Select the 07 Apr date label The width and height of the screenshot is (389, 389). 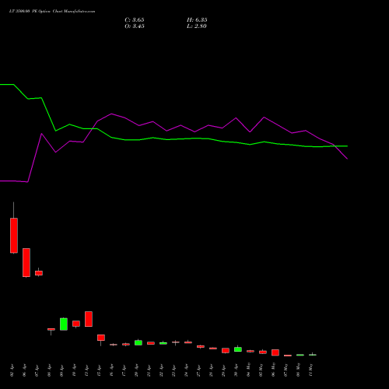pos(37,370)
